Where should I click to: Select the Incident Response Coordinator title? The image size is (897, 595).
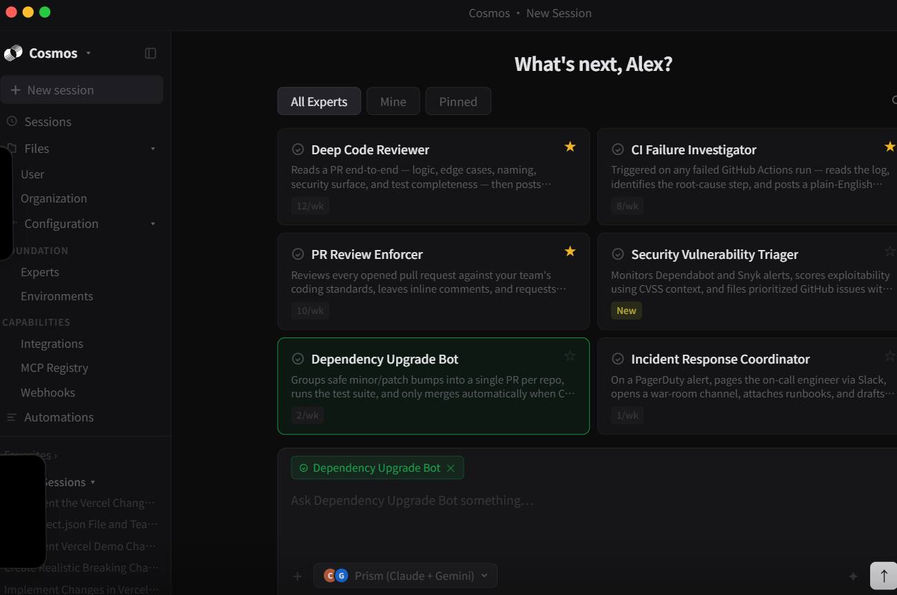tap(721, 359)
